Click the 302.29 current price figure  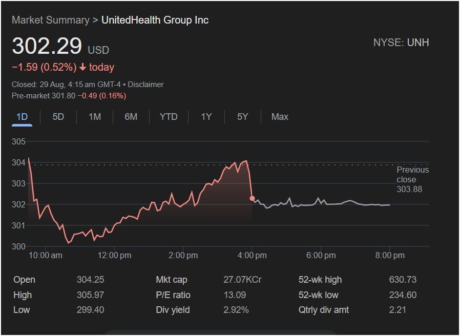47,46
